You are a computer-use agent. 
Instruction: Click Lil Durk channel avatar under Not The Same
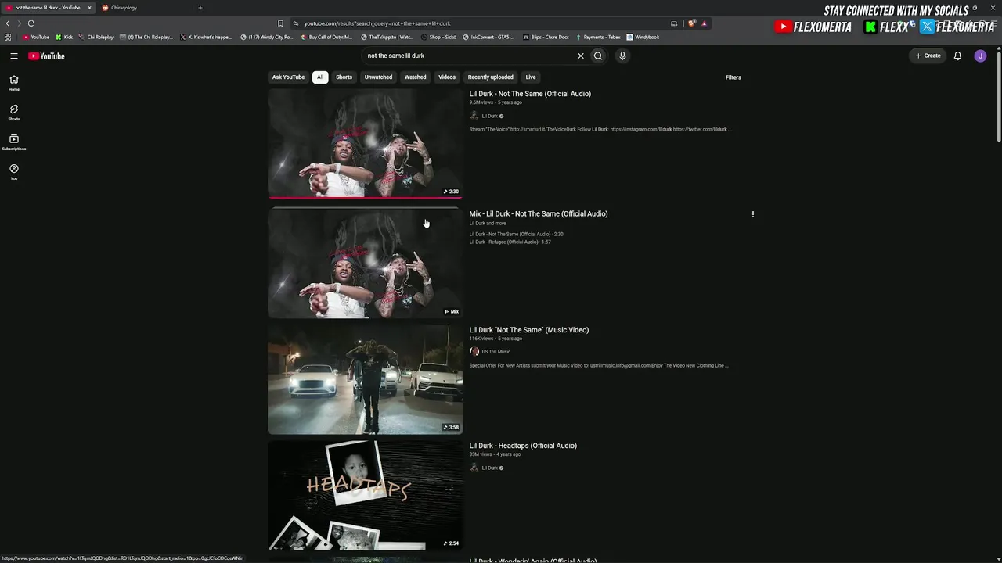(x=474, y=116)
